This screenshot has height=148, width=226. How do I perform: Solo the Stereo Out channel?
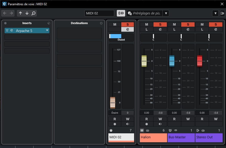[216, 25]
